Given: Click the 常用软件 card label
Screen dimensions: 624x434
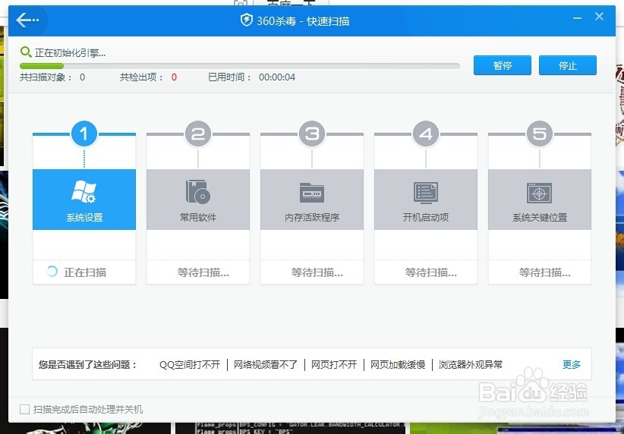Looking at the screenshot, I should click(198, 217).
